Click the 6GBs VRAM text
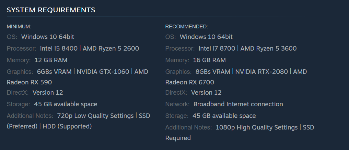The height and width of the screenshot is (150, 349). (54, 72)
